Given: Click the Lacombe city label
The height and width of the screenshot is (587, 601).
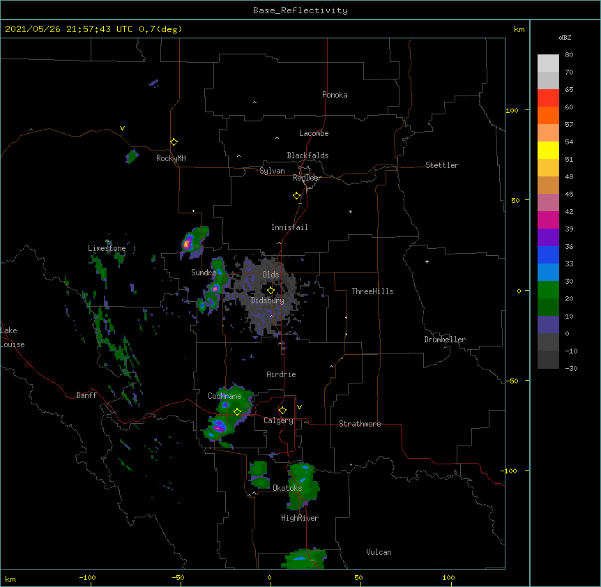Looking at the screenshot, I should 314,133.
